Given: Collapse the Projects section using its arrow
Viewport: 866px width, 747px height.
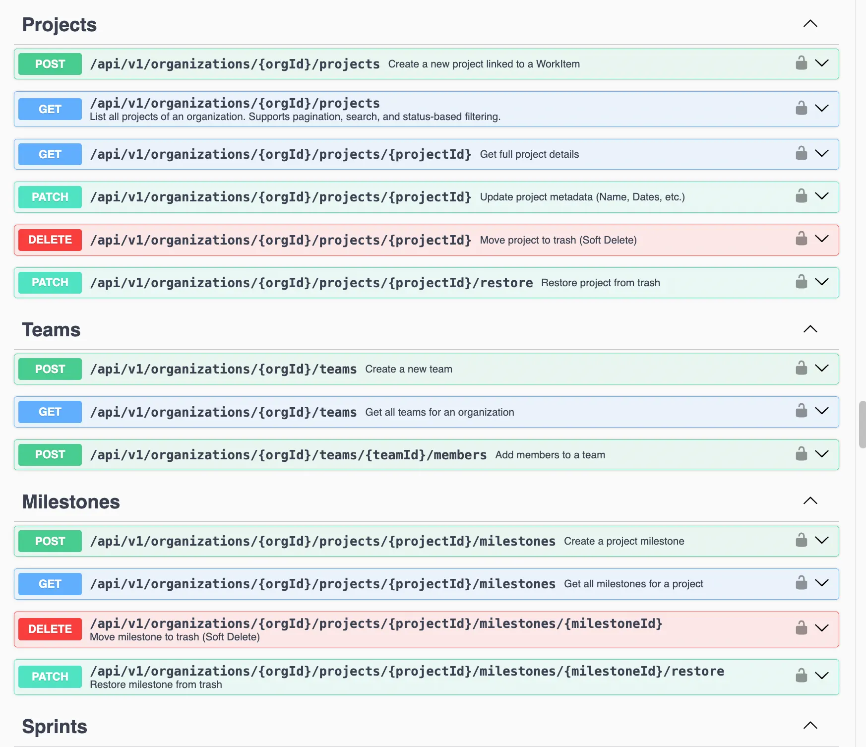Looking at the screenshot, I should click(x=810, y=23).
